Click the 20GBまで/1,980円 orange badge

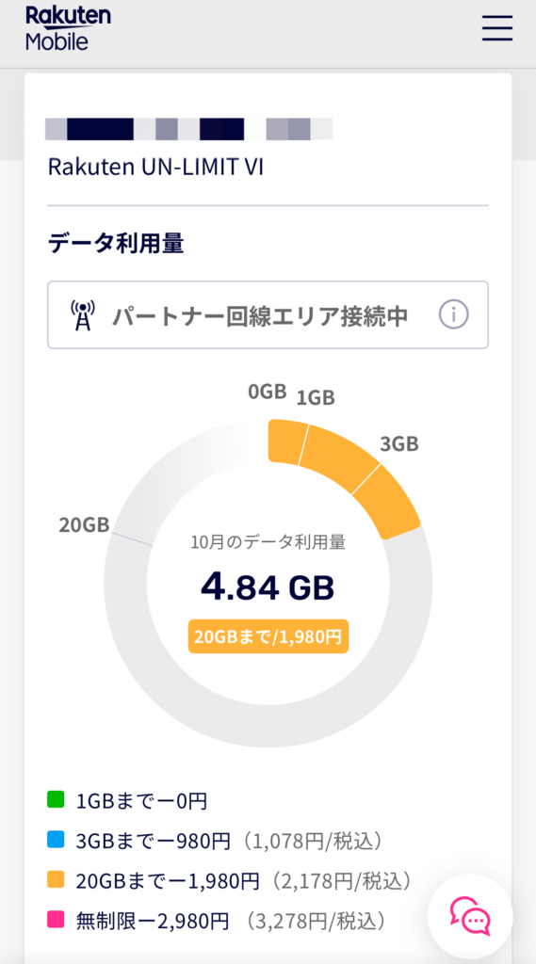coord(268,637)
